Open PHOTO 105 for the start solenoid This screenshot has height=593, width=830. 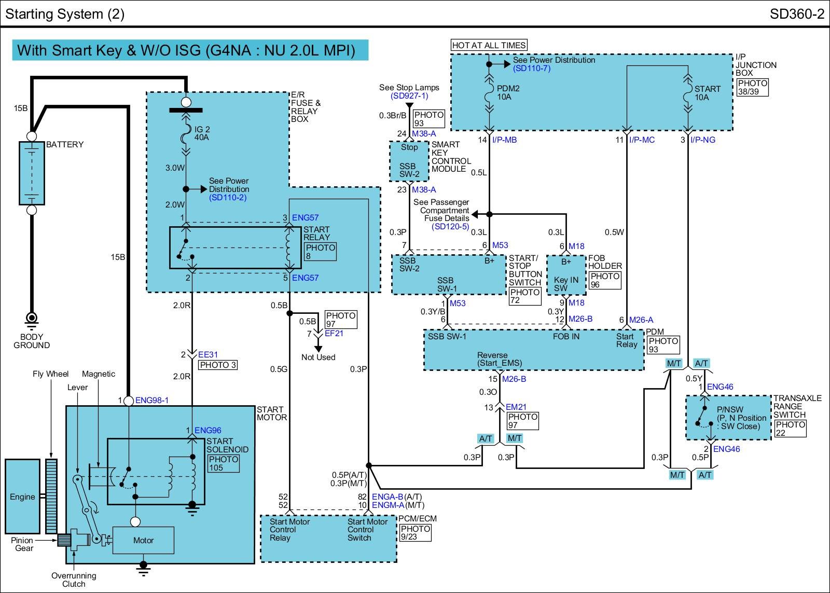(x=224, y=463)
